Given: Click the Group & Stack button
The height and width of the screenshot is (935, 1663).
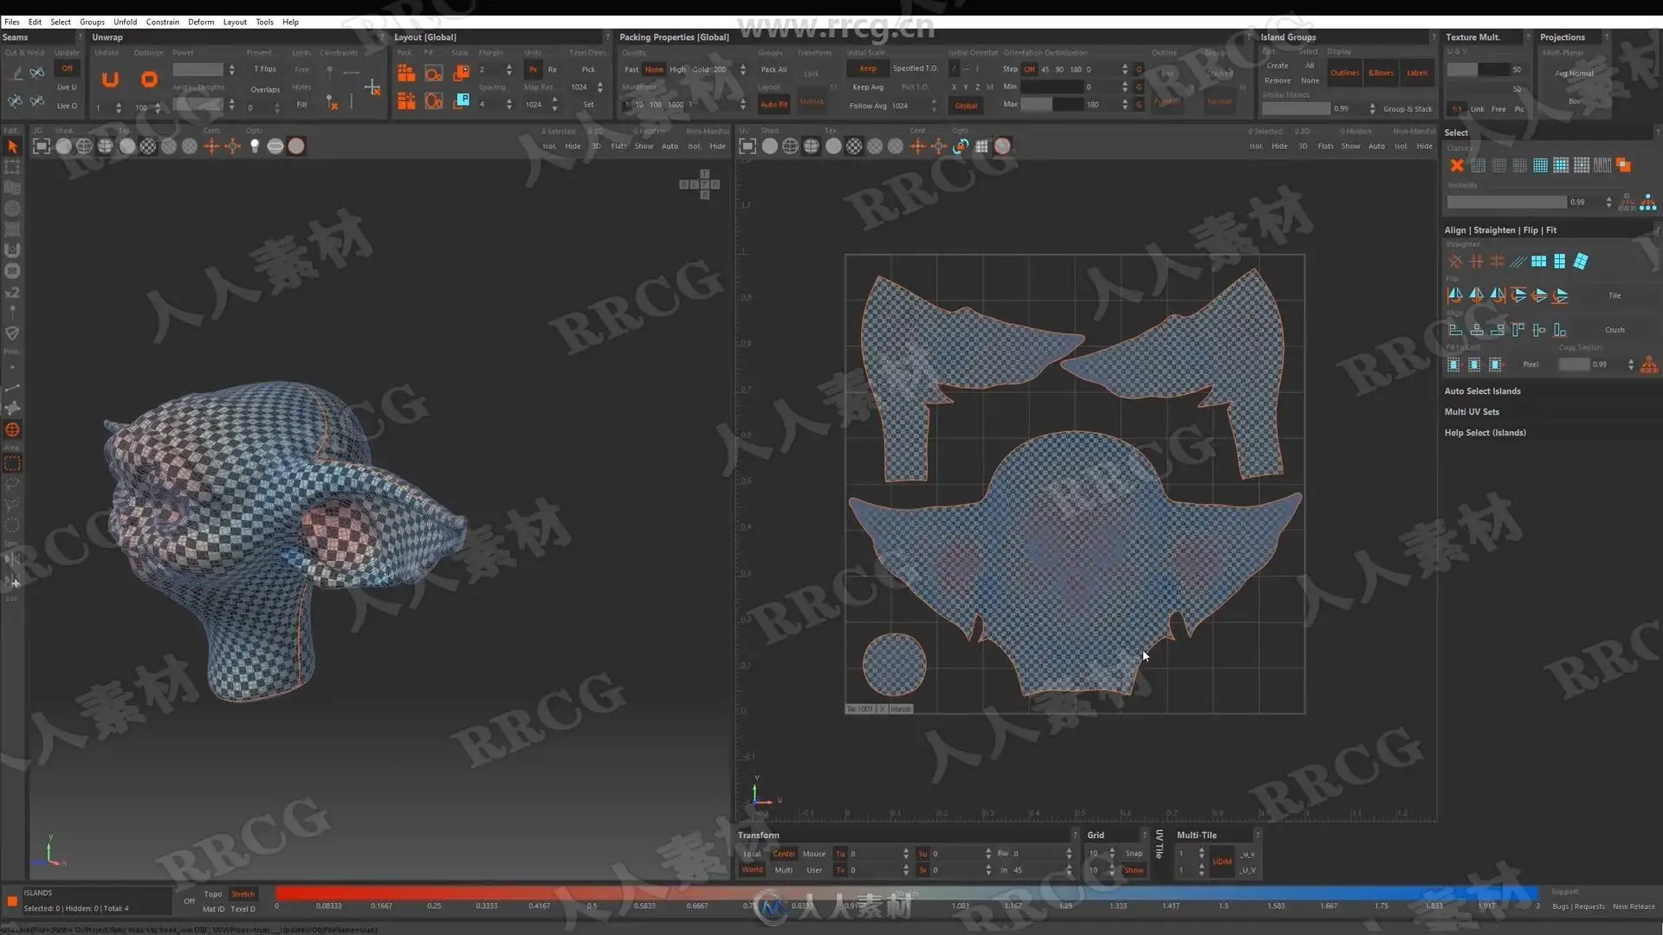Looking at the screenshot, I should pyautogui.click(x=1407, y=109).
